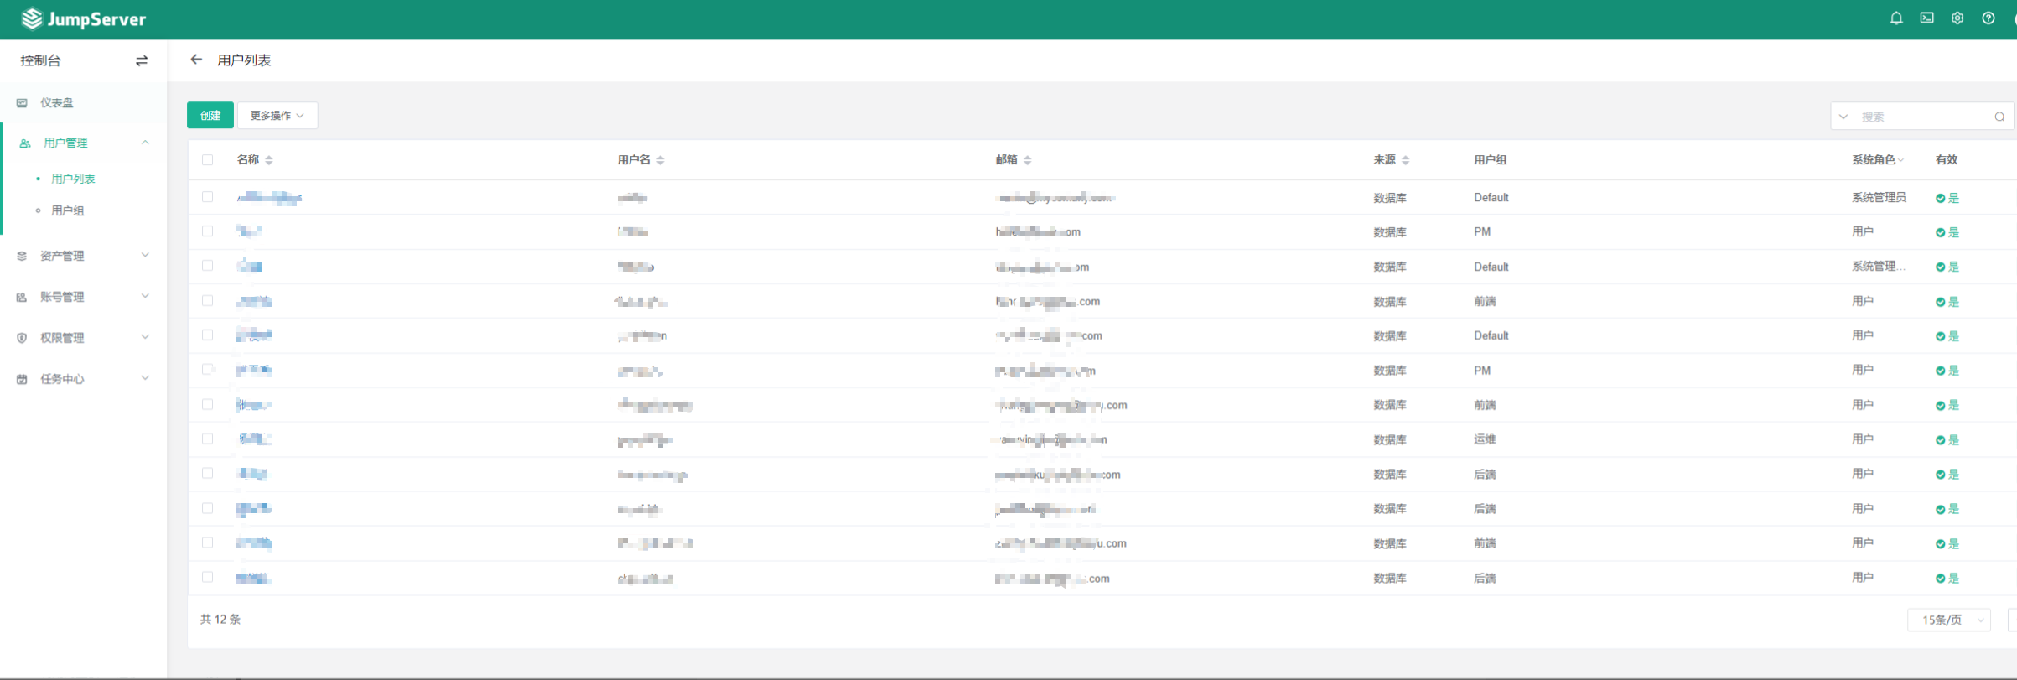Select the last user row checkbox
This screenshot has height=680, width=2017.
point(208,577)
